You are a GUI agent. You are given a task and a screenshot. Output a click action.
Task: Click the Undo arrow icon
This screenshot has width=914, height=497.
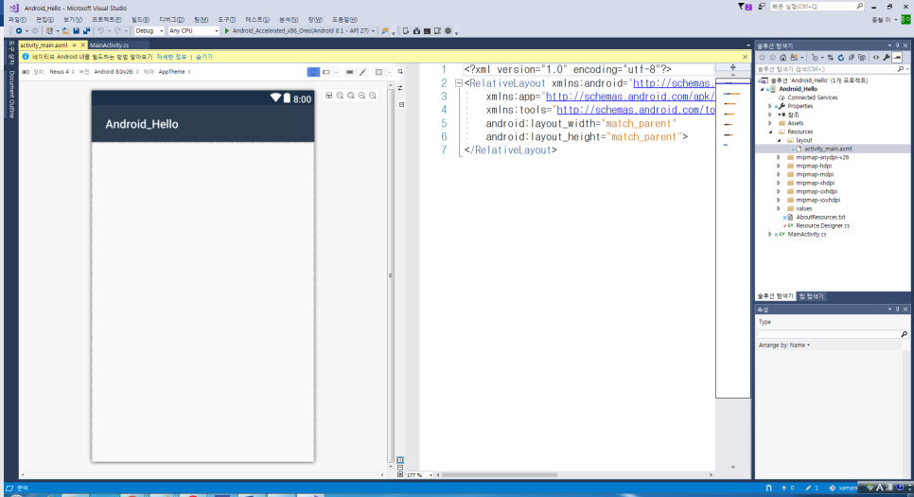coord(100,31)
